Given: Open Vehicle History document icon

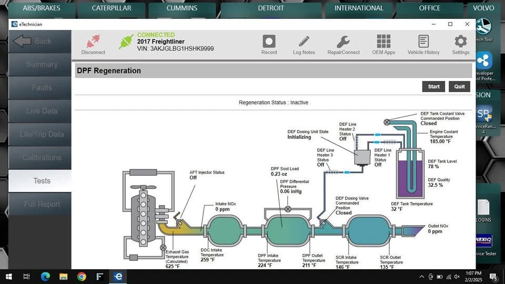Looking at the screenshot, I should [423, 41].
